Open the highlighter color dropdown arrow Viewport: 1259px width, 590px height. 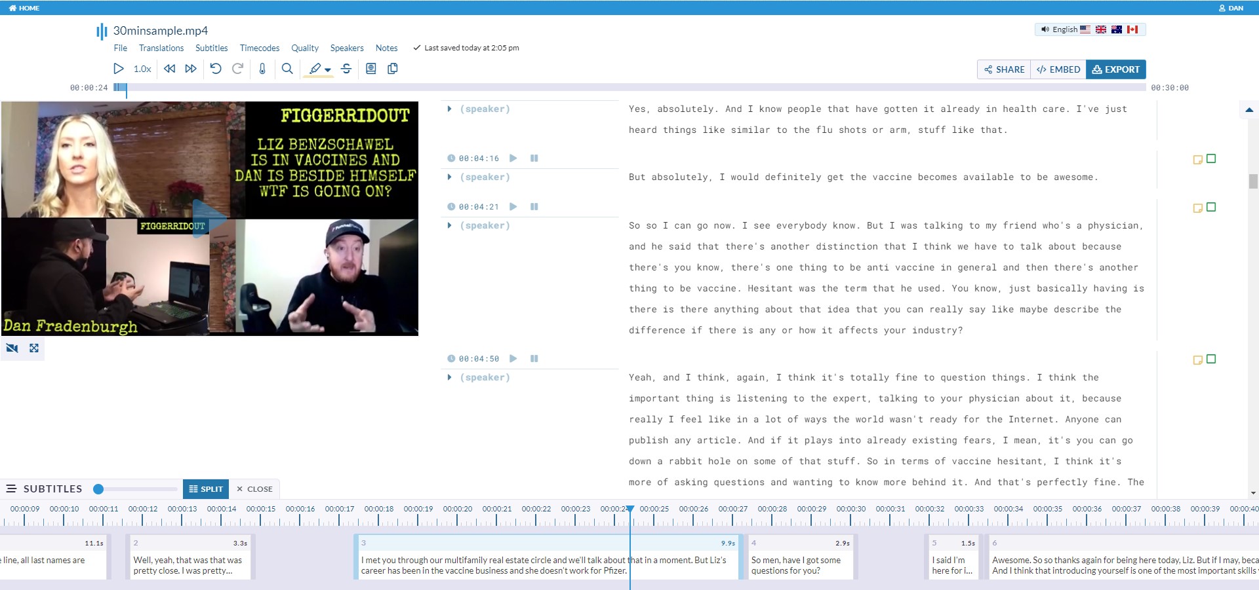point(328,70)
